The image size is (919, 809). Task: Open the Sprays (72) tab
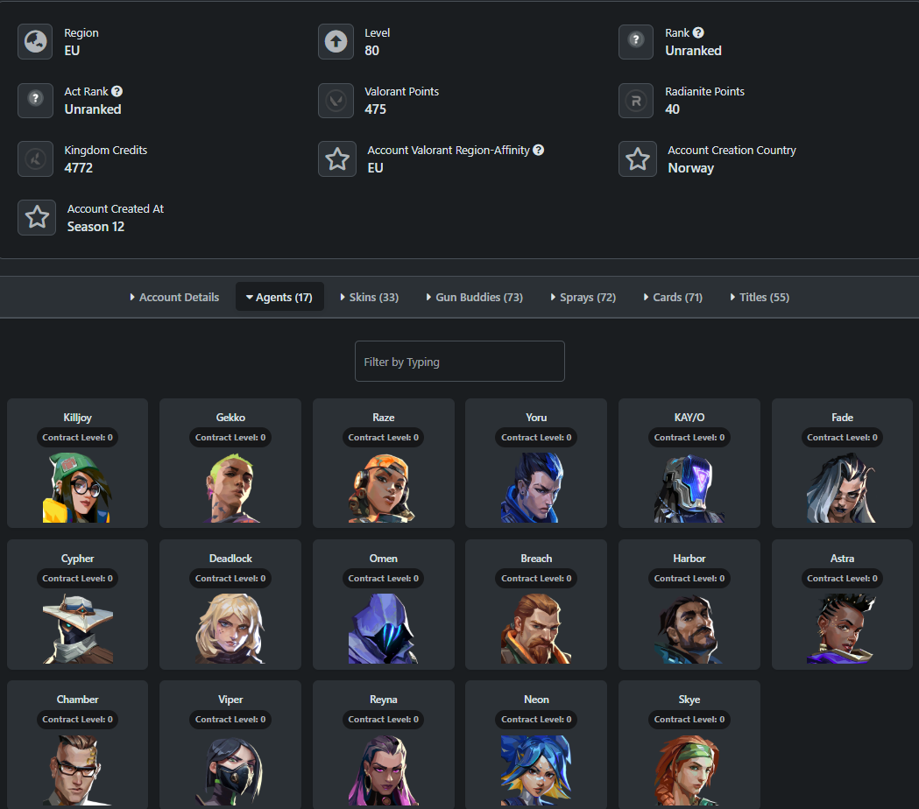tap(583, 297)
